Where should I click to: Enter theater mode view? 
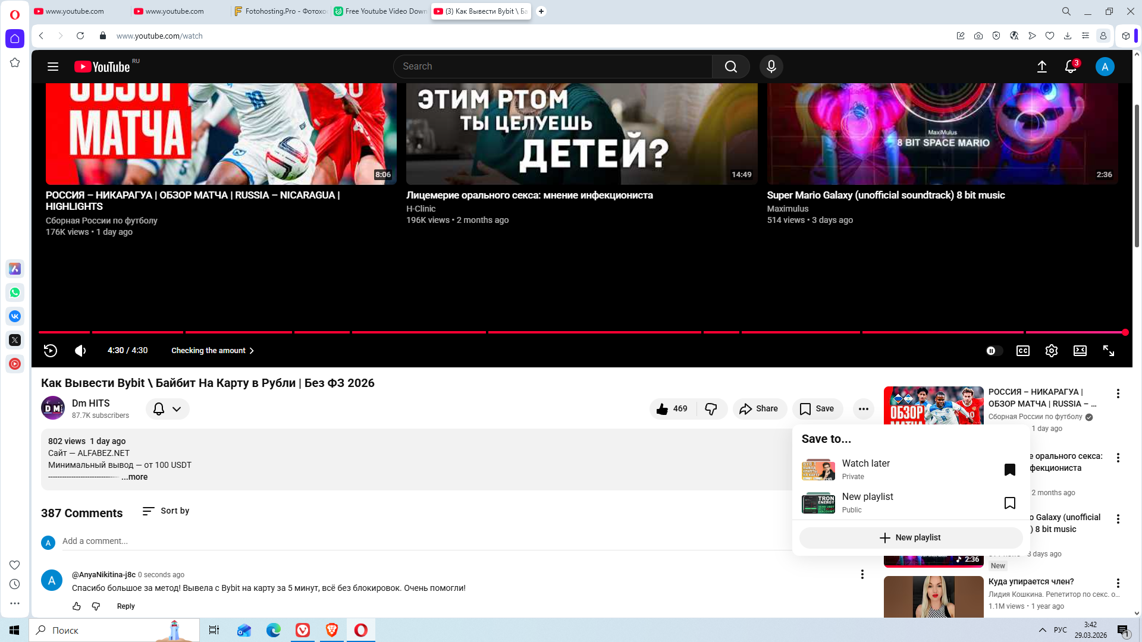[1080, 351]
